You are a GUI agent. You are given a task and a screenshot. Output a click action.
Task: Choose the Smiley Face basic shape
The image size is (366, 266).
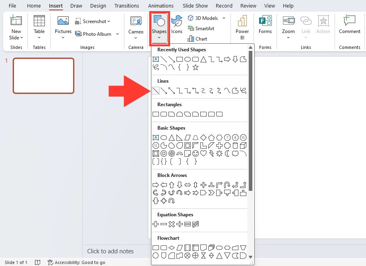[196, 153]
